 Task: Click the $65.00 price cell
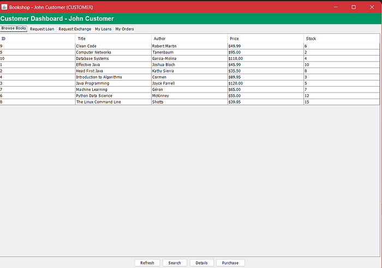(266, 89)
